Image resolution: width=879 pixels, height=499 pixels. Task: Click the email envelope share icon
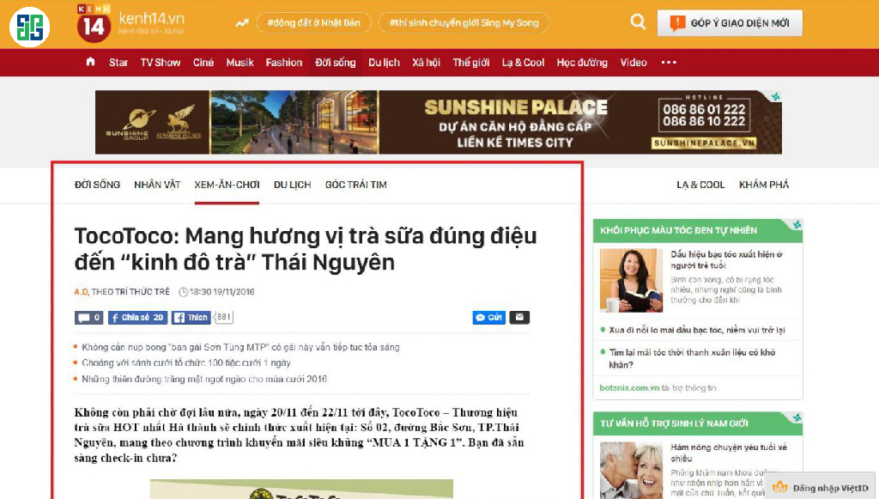pyautogui.click(x=519, y=317)
